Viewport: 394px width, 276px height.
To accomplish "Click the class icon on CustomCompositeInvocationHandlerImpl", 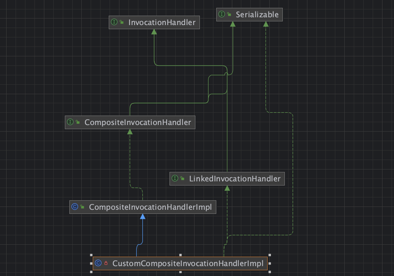I will [x=98, y=263].
